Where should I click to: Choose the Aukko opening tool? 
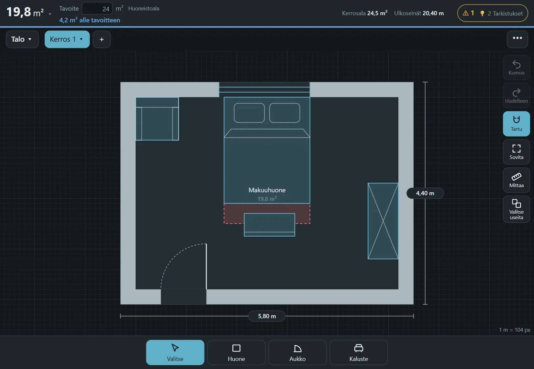point(297,352)
